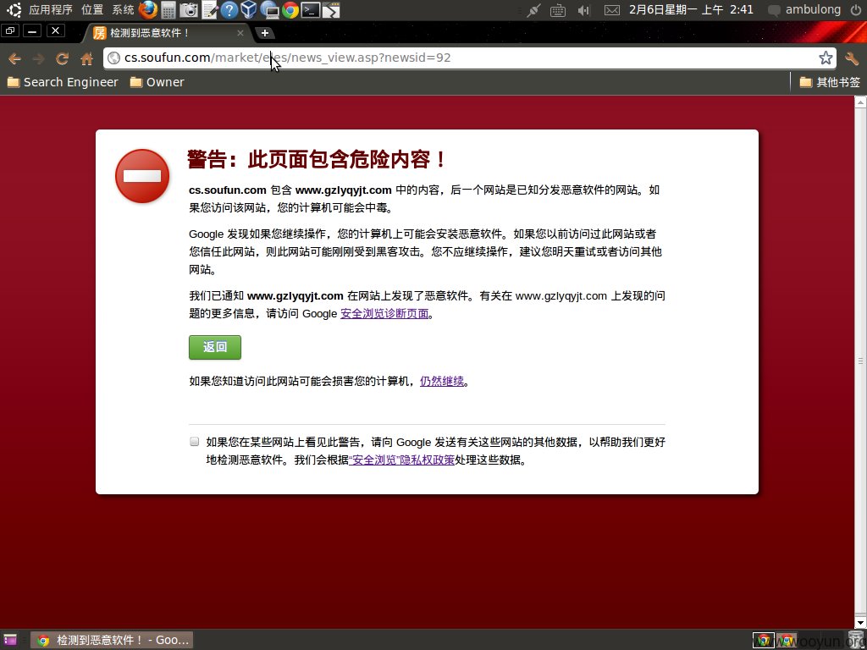The image size is (867, 650).
Task: Tick the send data to Google checkbox
Action: [x=194, y=441]
